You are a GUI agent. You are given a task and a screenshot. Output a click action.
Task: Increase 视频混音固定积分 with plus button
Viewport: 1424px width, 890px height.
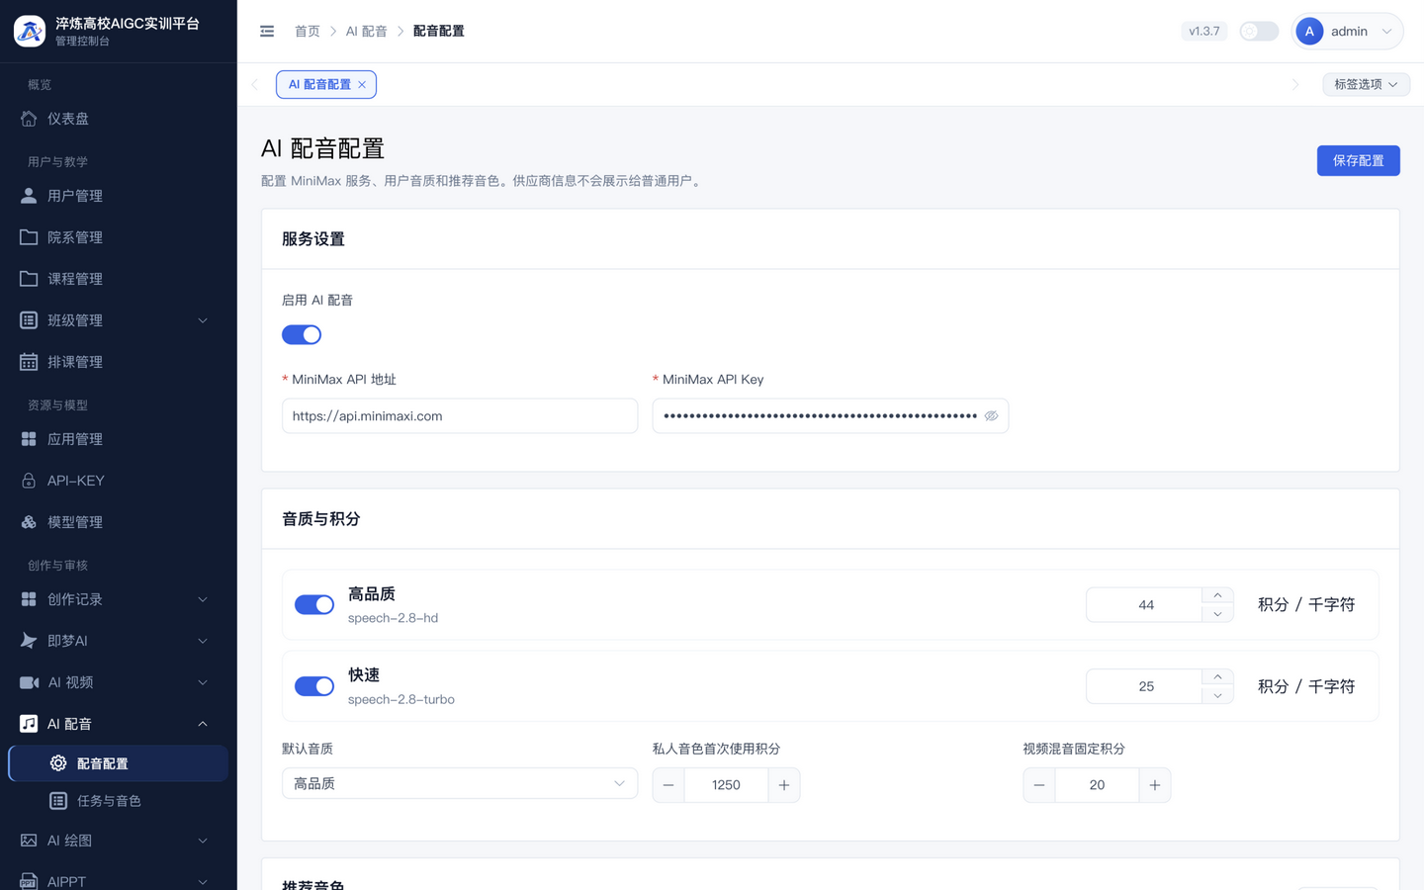click(x=1155, y=785)
